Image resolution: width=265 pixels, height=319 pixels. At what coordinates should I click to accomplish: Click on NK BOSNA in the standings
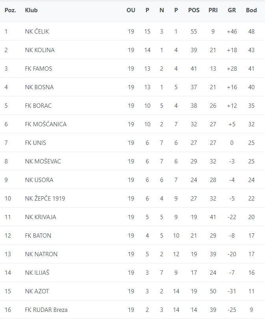coord(39,87)
